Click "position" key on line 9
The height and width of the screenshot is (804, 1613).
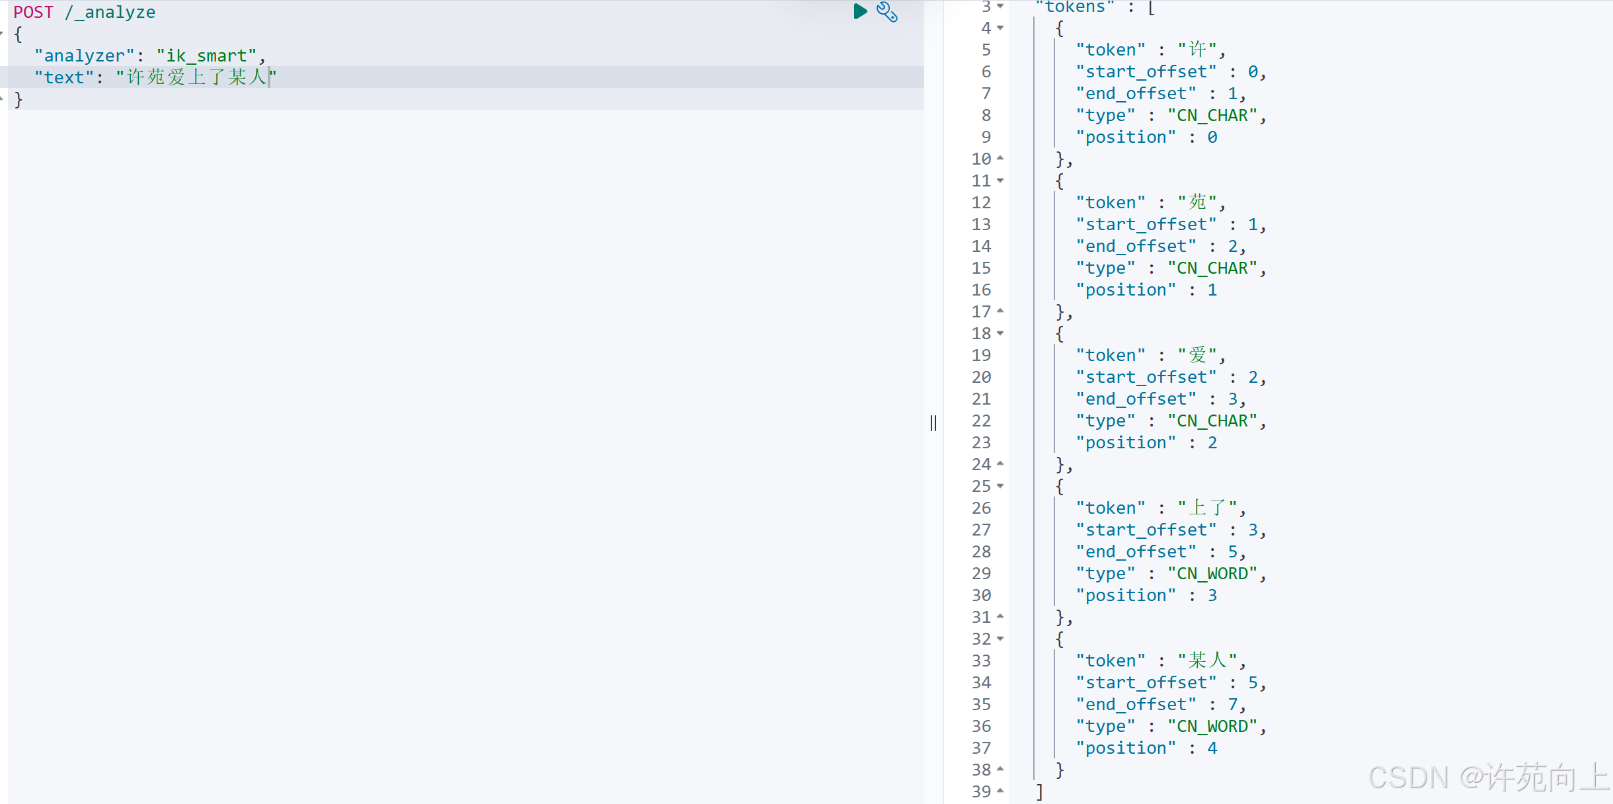tap(1126, 137)
